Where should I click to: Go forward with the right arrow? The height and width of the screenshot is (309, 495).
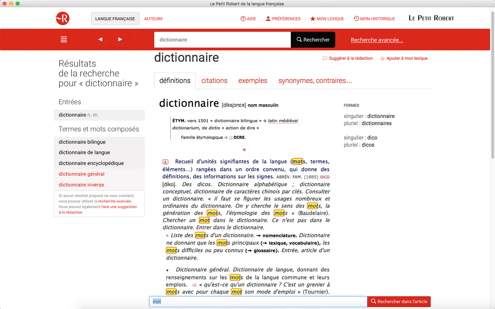click(120, 39)
